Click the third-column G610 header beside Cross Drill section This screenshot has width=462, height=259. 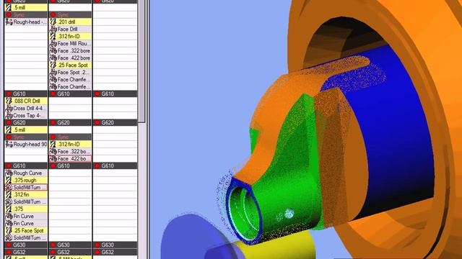coord(115,94)
